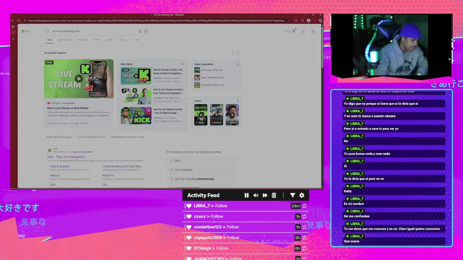The width and height of the screenshot is (463, 260).
Task: Select kick streaming related search
Action: coord(184,170)
